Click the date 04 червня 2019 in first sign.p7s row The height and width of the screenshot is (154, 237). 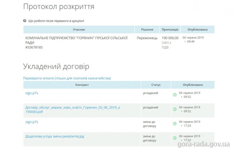tap(190, 93)
